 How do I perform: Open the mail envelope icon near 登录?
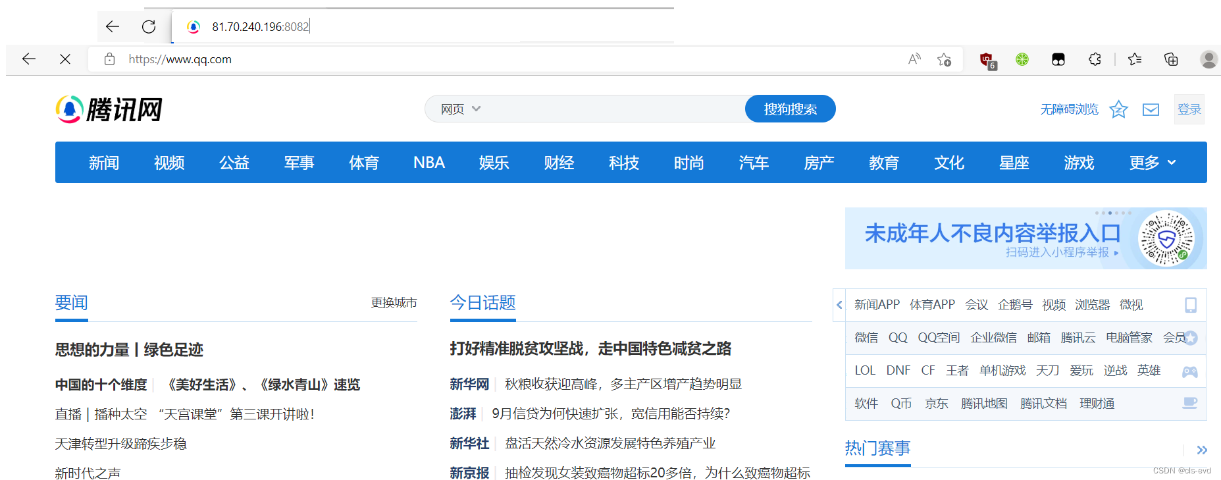click(x=1151, y=109)
